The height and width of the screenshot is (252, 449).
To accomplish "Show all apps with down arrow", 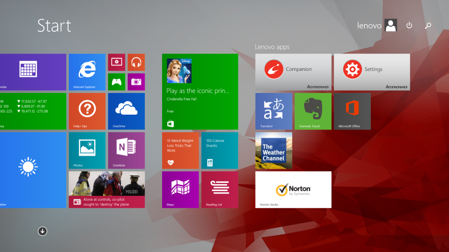I will point(42,231).
